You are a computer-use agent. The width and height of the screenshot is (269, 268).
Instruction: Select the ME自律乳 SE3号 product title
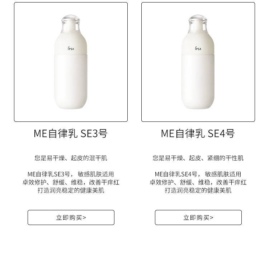click(x=71, y=134)
